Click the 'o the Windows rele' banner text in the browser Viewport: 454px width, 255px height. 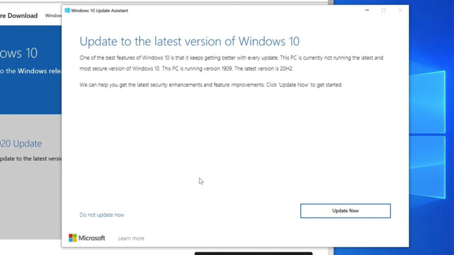coord(31,71)
